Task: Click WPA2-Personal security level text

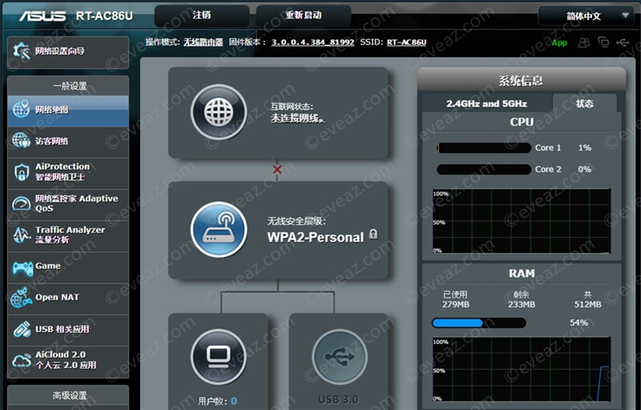Action: pos(315,237)
